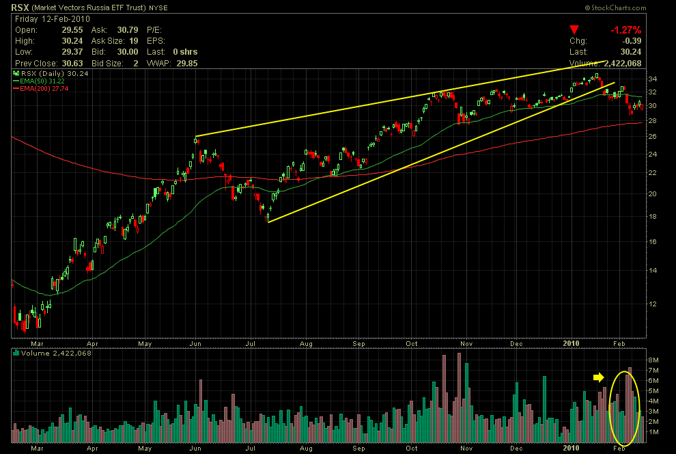The width and height of the screenshot is (676, 454).
Task: Click the Low value 29.37
Action: pos(72,52)
